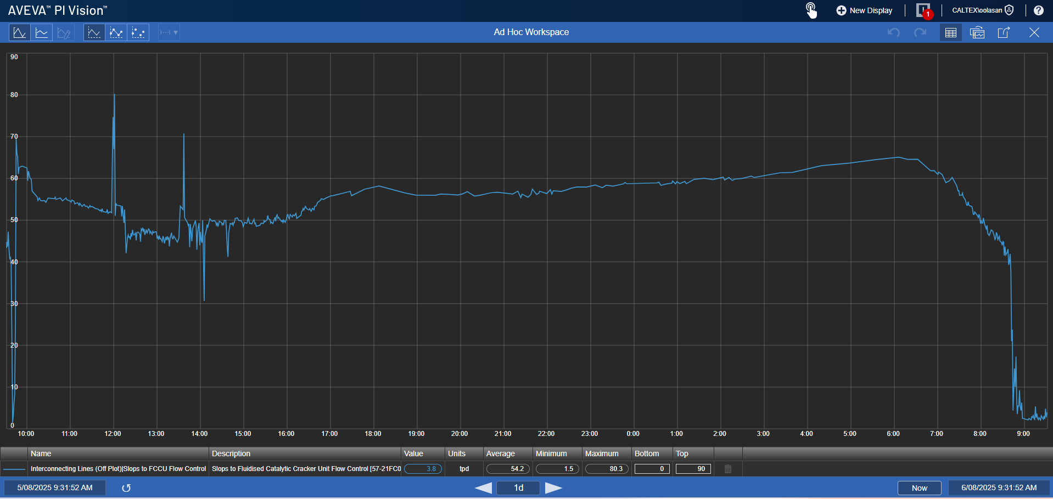Open the help question mark icon
Image resolution: width=1053 pixels, height=499 pixels.
[1039, 10]
